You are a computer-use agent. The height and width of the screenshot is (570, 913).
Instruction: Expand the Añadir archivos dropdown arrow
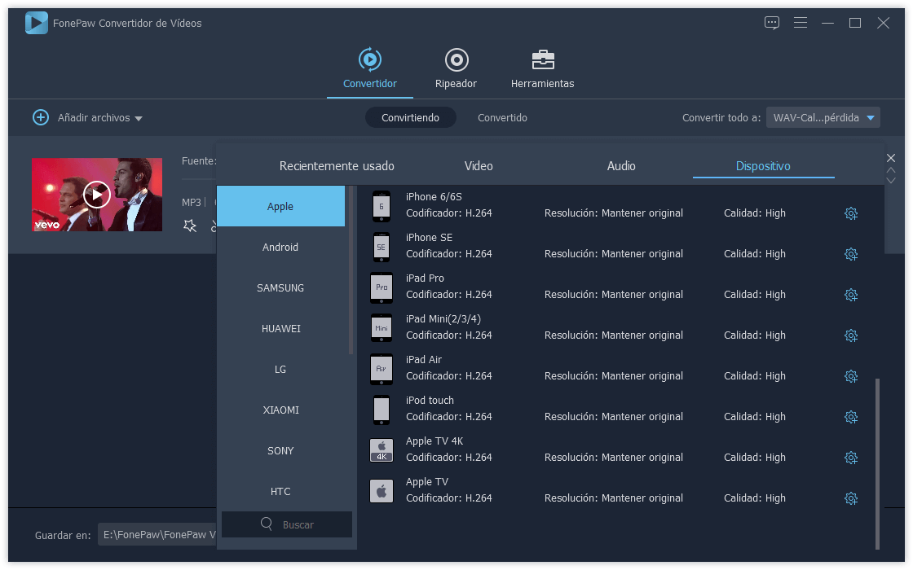pos(139,118)
